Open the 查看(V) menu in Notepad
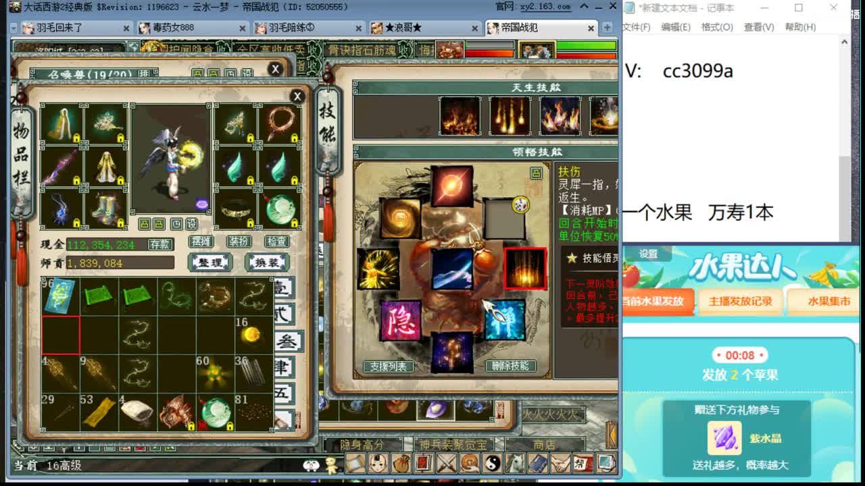Image resolution: width=865 pixels, height=486 pixels. point(759,27)
